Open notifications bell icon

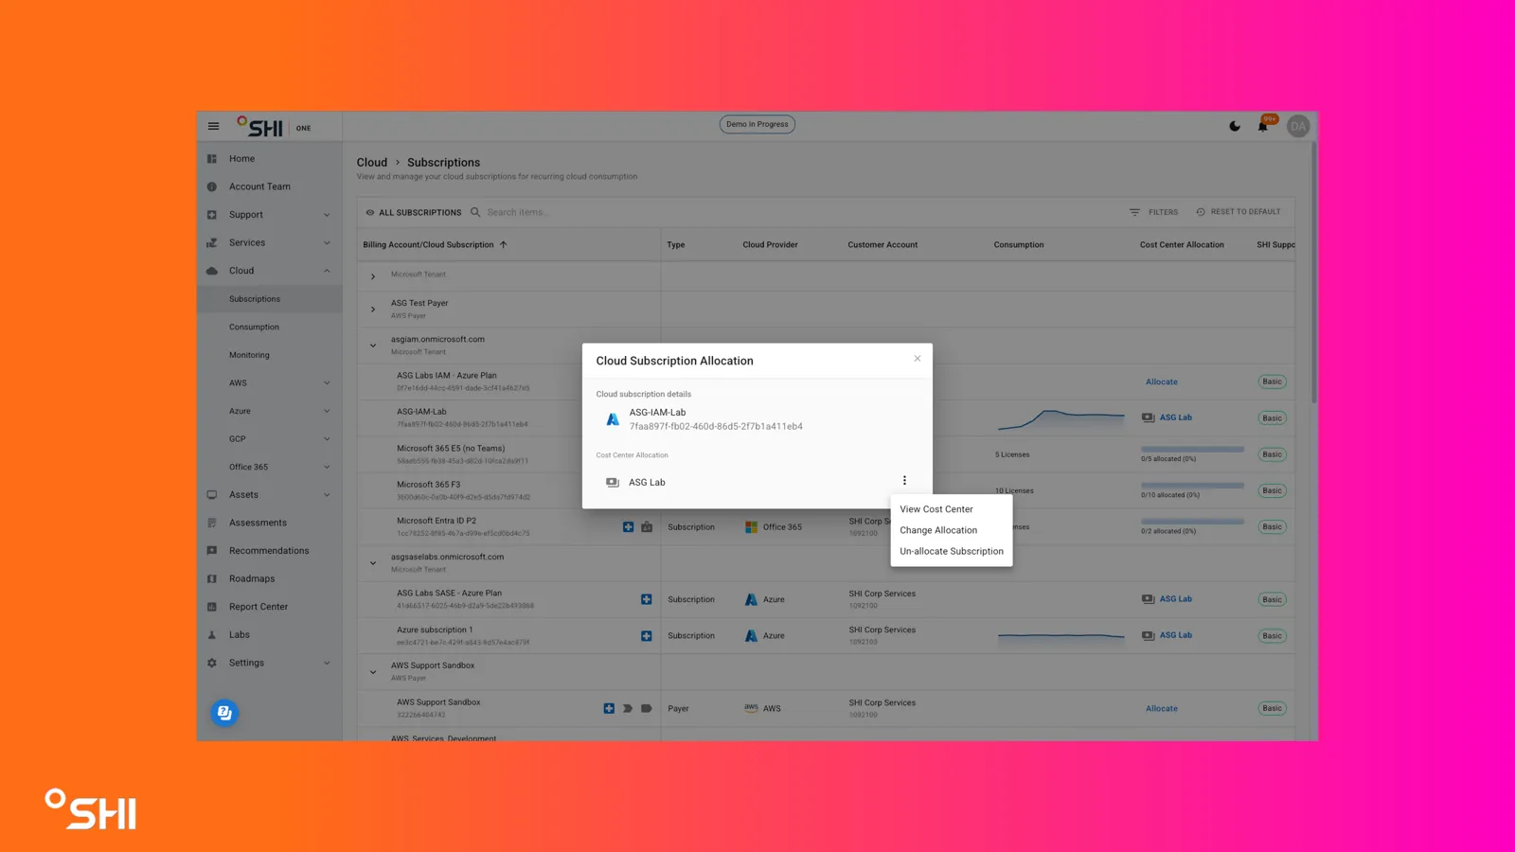[x=1263, y=126]
